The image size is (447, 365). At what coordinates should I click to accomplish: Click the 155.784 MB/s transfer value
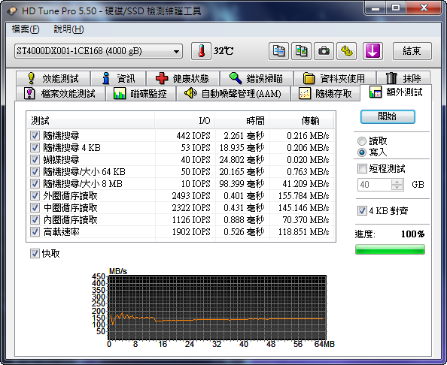(x=303, y=196)
